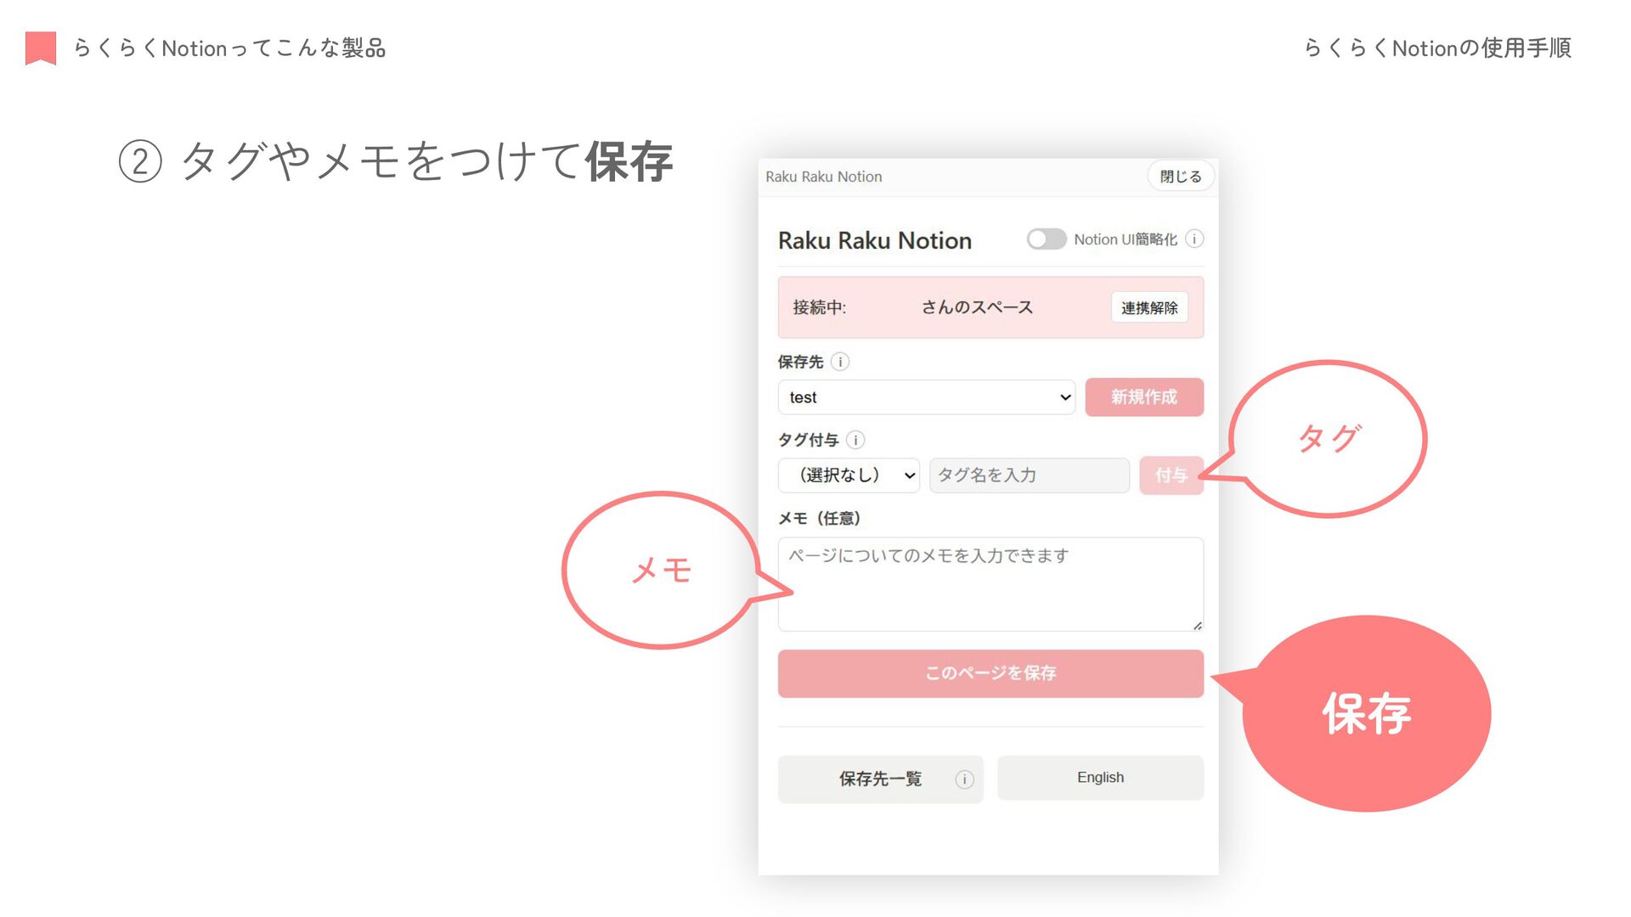Click into the memo text area
1631x917 pixels.
pos(990,584)
